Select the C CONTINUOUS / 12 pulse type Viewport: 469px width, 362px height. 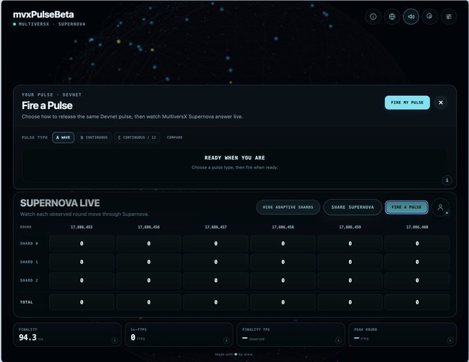coord(137,137)
